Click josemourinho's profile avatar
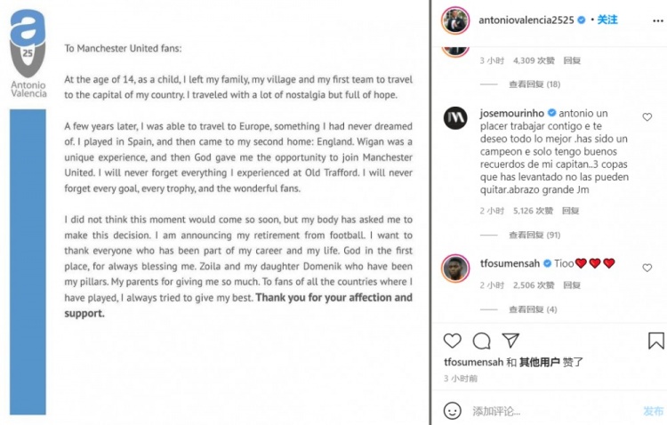The width and height of the screenshot is (667, 425). coord(456,118)
